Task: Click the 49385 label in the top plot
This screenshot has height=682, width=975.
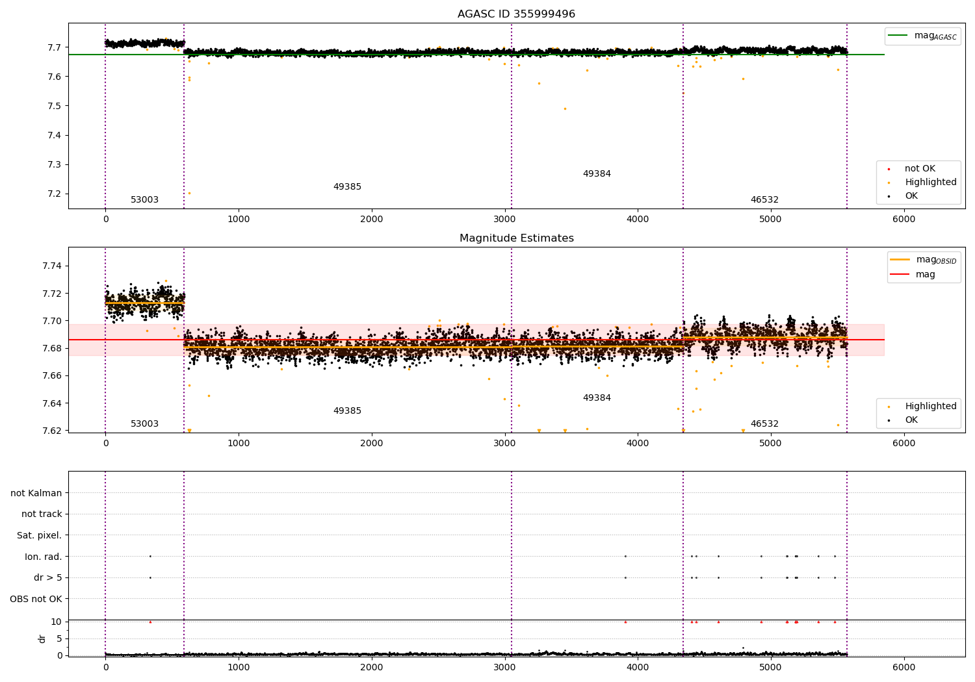Action: [x=347, y=187]
